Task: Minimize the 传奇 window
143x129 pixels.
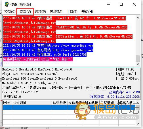Action: (x=108, y=4)
